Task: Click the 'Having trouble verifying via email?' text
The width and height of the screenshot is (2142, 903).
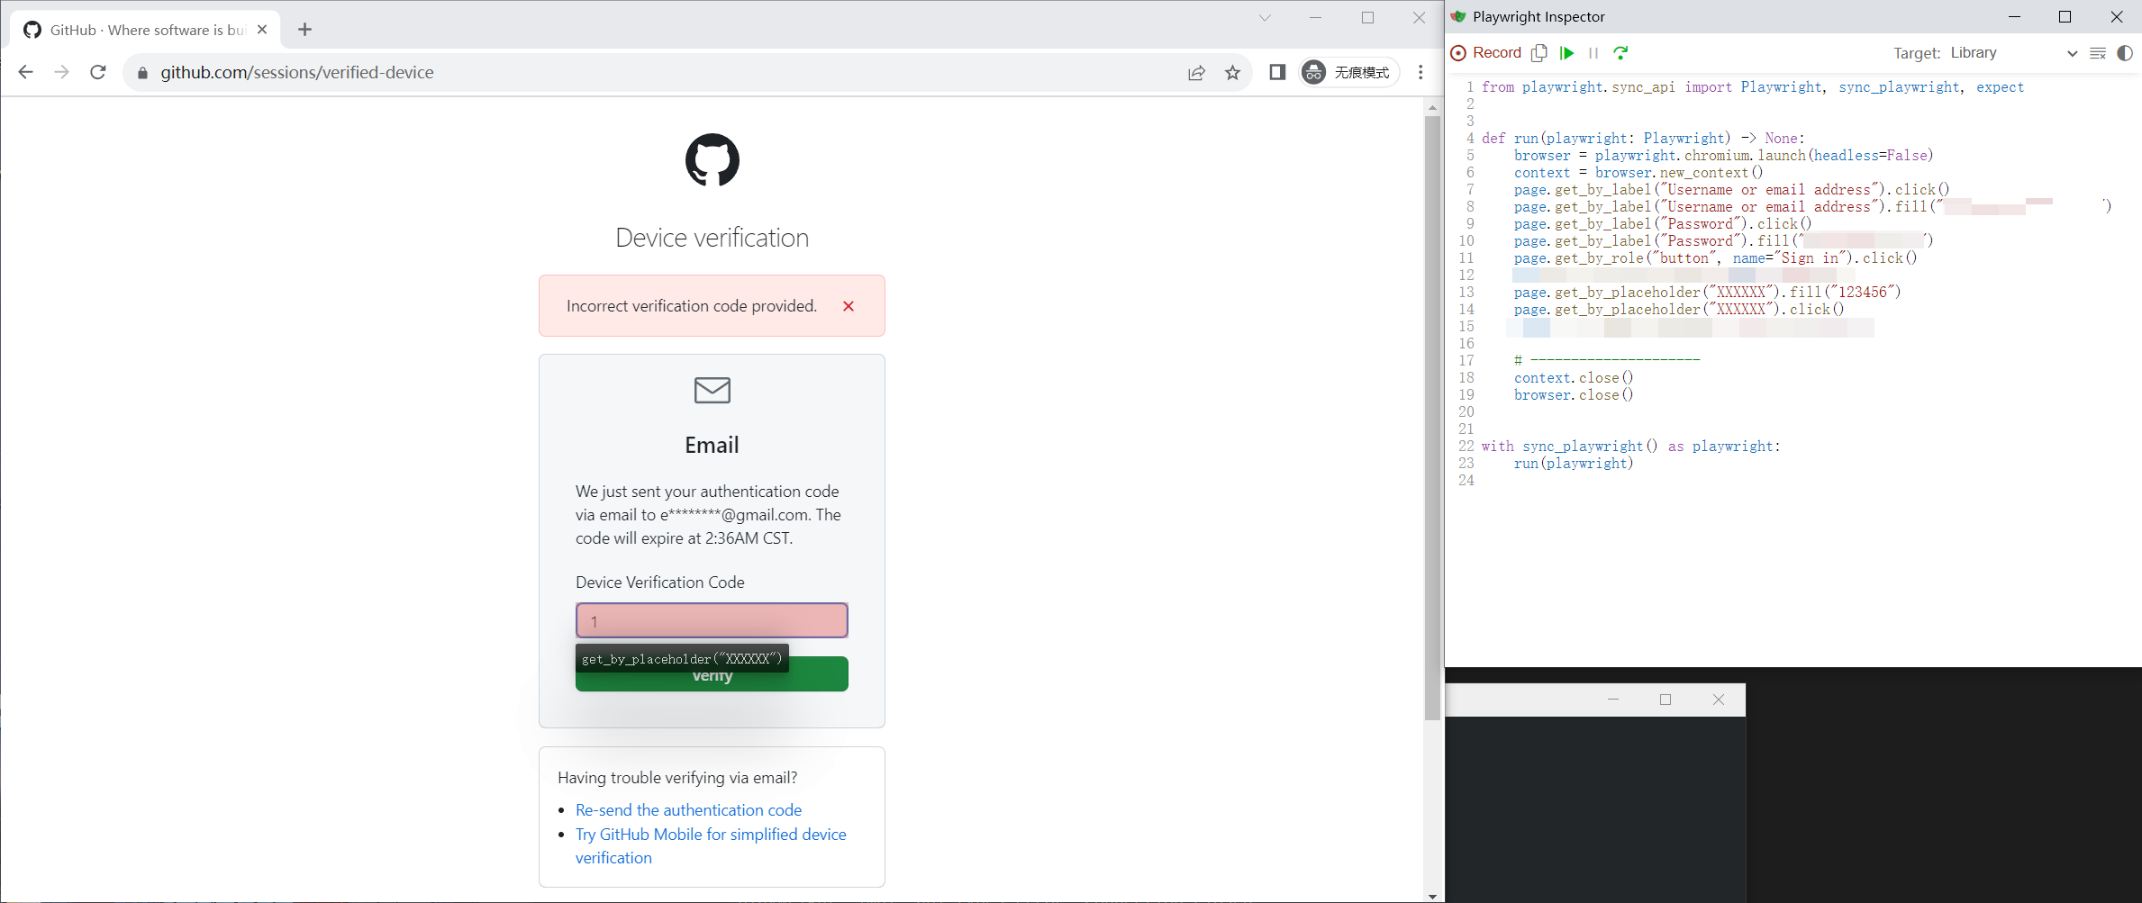Action: pos(677,778)
